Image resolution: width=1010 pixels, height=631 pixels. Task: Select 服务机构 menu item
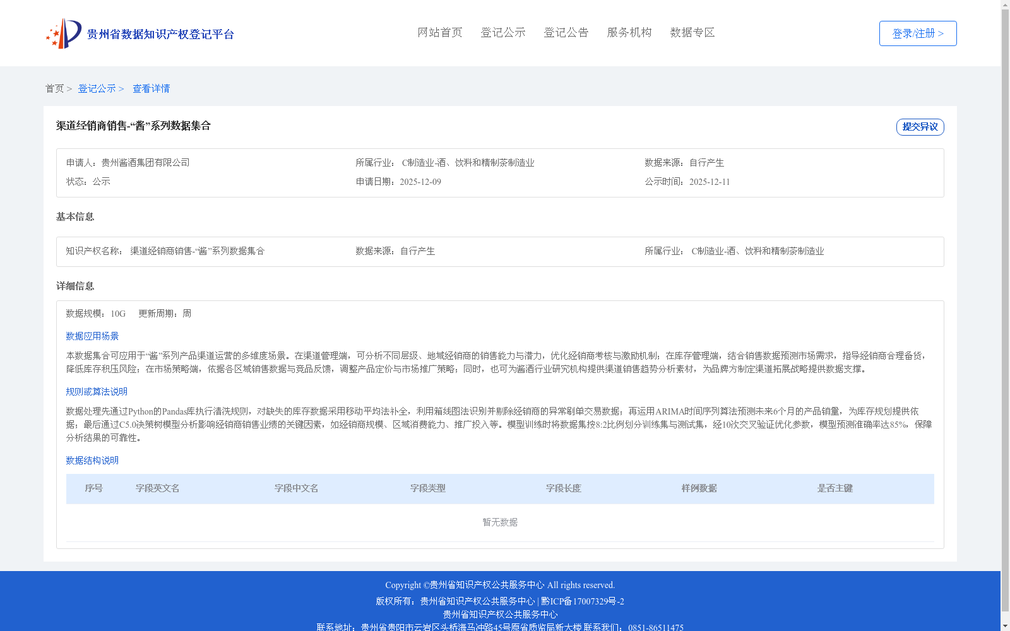click(629, 32)
